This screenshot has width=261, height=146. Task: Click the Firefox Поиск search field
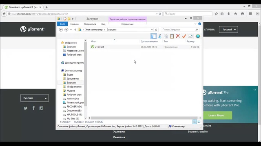[188, 14]
